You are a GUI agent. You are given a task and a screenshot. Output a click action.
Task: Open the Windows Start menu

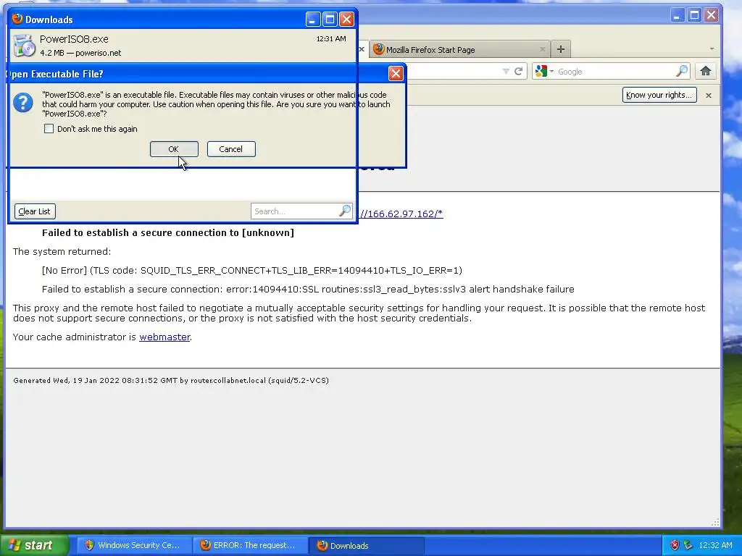coord(34,545)
